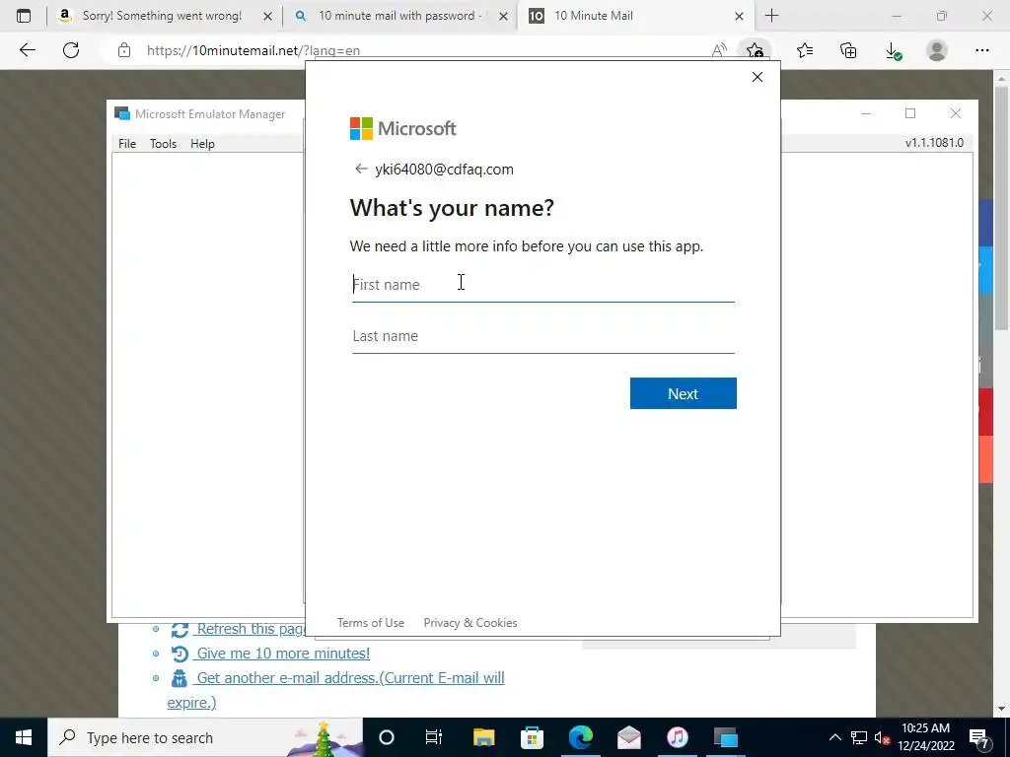
Task: Click the taskbar search box
Action: tap(205, 737)
